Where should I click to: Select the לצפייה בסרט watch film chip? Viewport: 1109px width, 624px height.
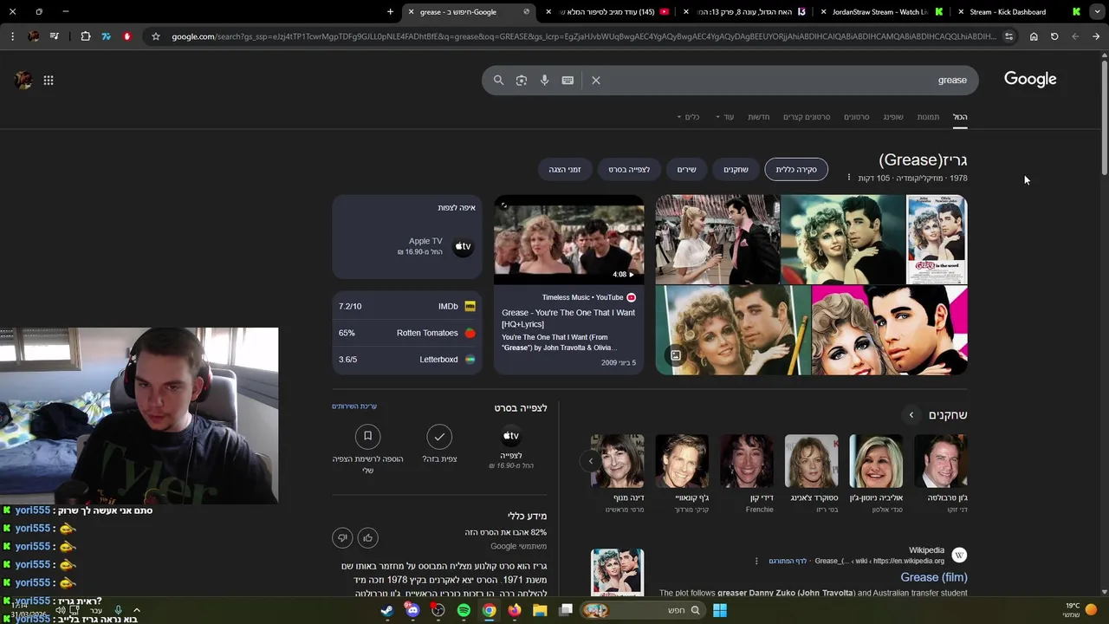(629, 169)
